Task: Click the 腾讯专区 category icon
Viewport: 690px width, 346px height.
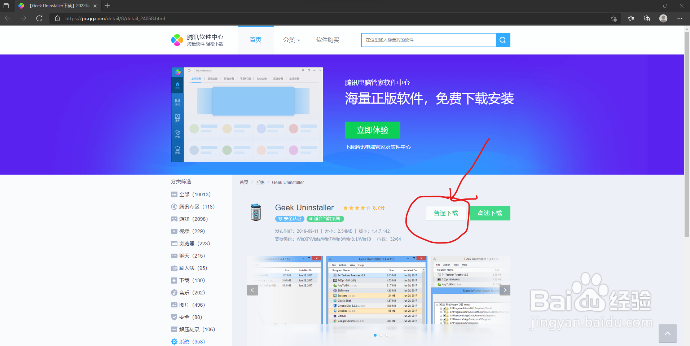Action: tap(174, 207)
